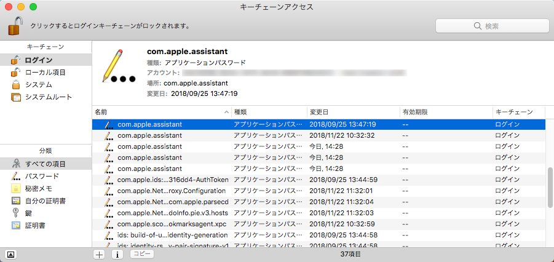Click the info (i) button

tap(117, 254)
